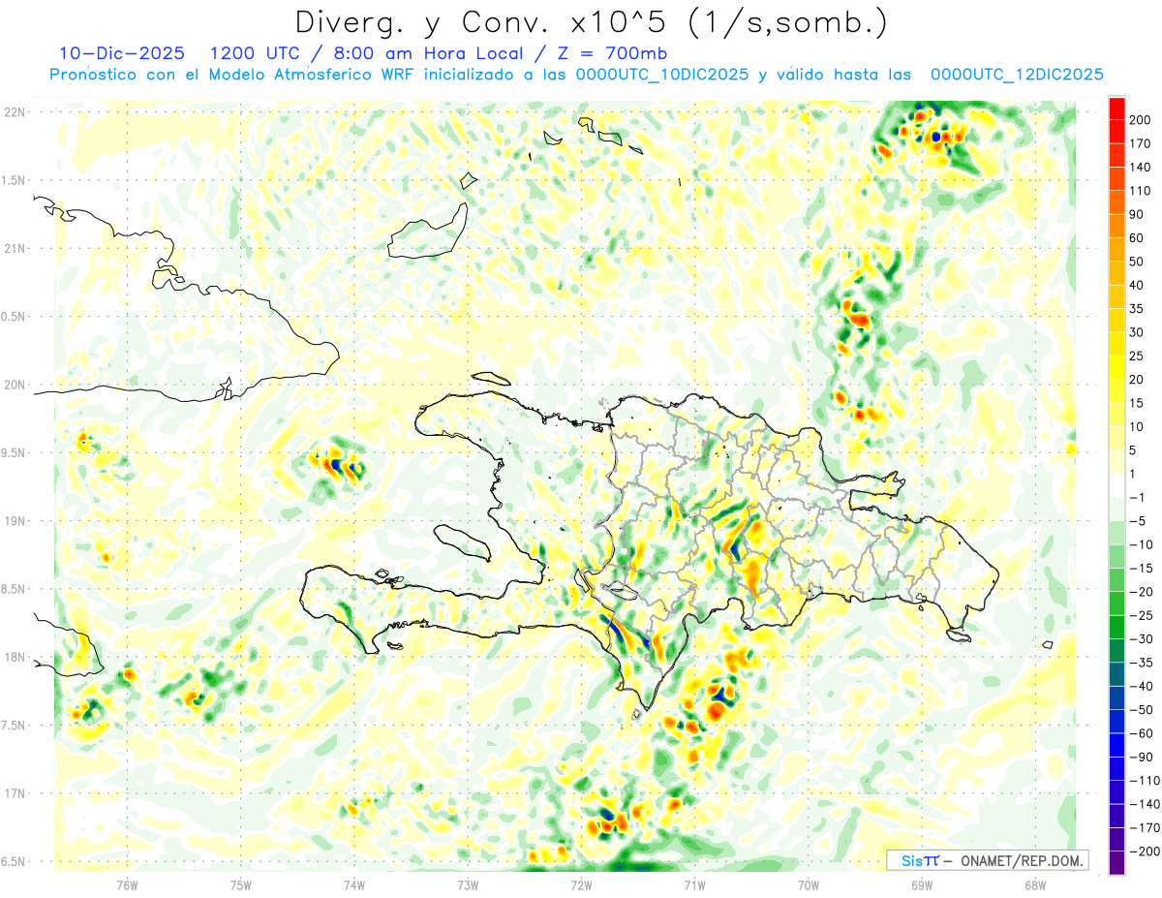This screenshot has height=898, width=1162.
Task: Click the 69W longitude label
Action: tap(922, 885)
